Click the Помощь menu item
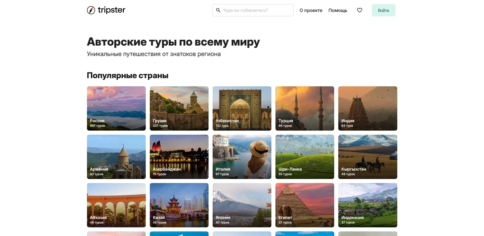 coord(338,10)
